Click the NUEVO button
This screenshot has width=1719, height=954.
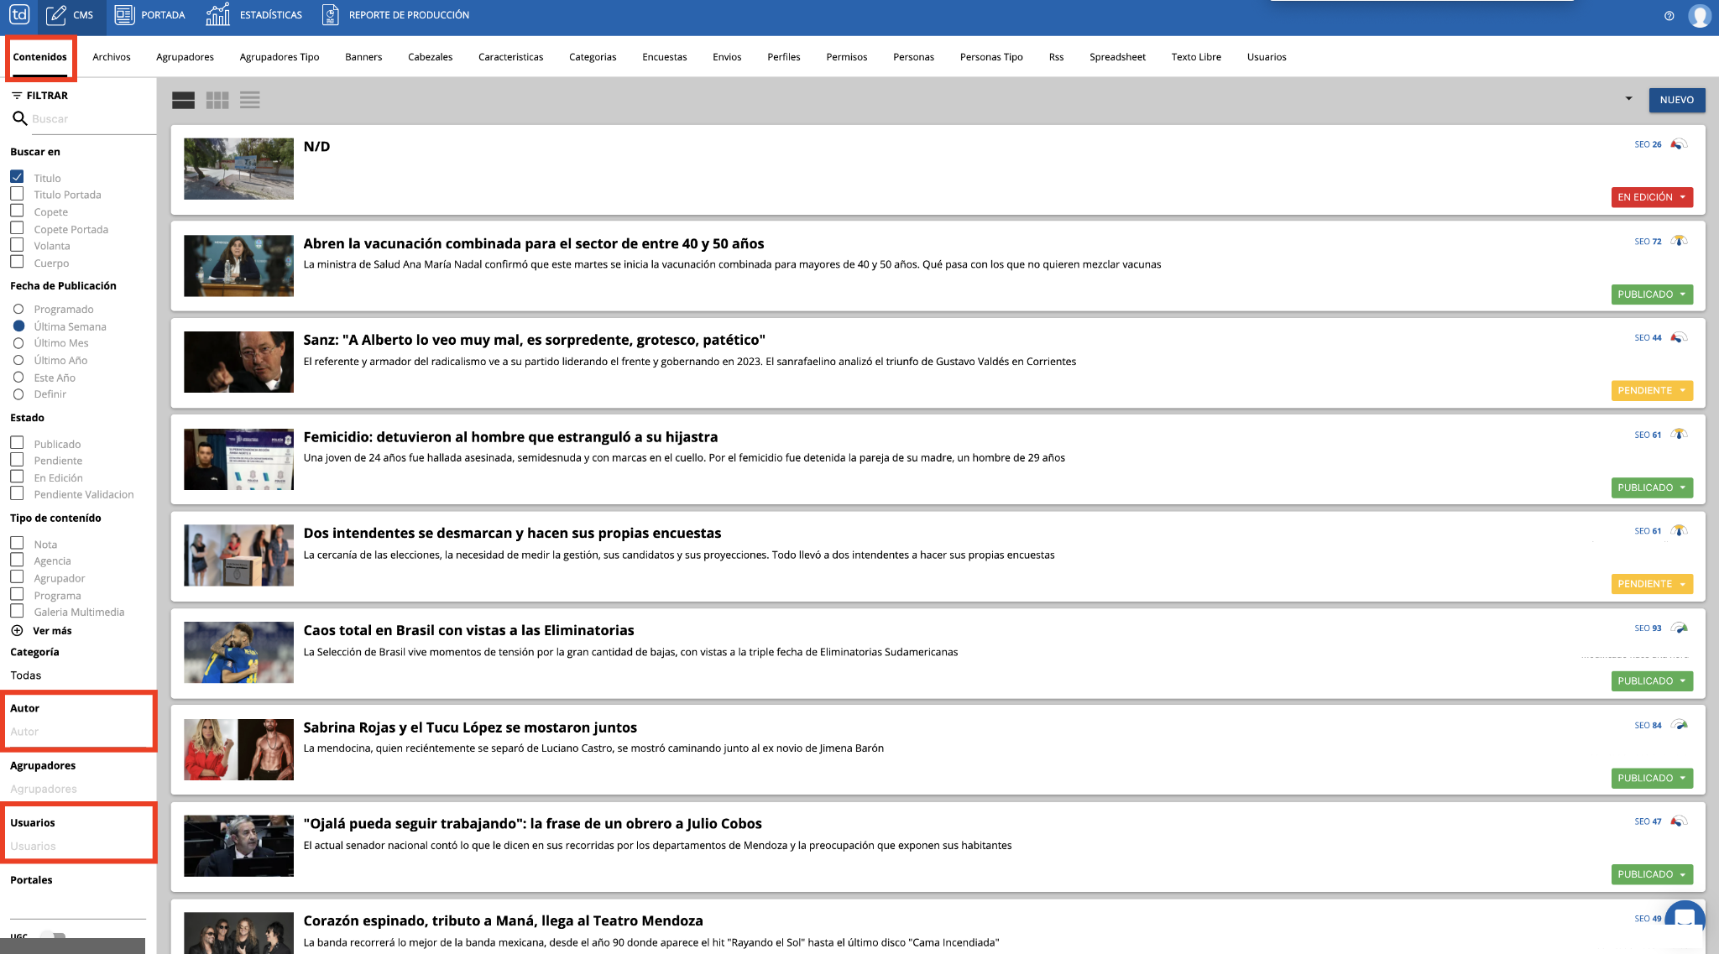coord(1676,100)
